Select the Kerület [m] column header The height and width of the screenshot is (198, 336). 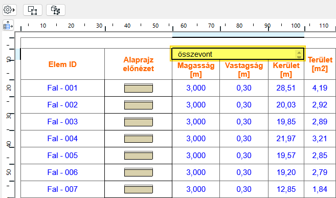(286, 70)
